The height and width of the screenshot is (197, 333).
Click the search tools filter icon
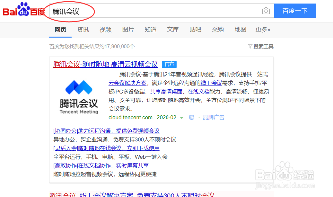pos(250,46)
